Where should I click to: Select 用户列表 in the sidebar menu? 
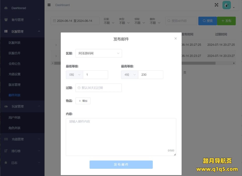pos(15,117)
